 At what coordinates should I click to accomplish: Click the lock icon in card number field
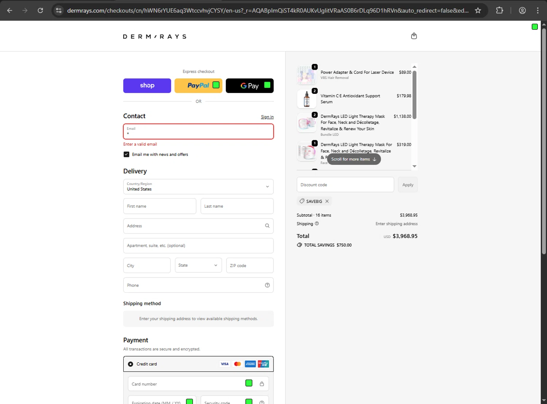pyautogui.click(x=261, y=384)
